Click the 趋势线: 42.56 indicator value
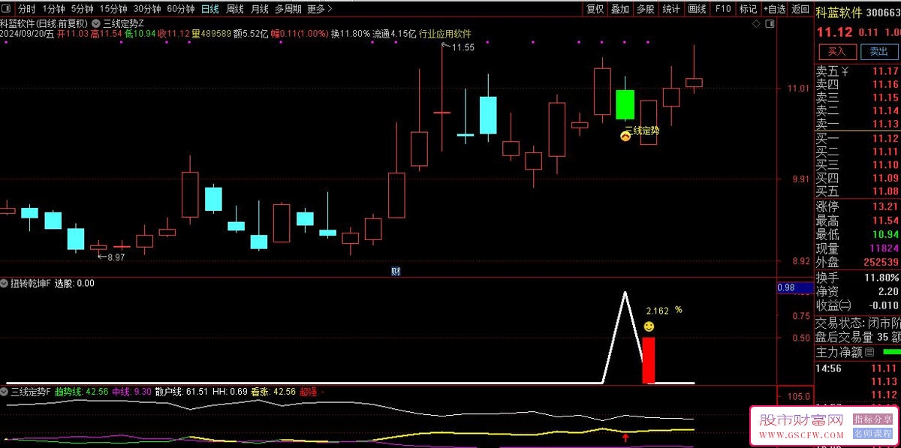The width and height of the screenshot is (901, 448). [81, 392]
